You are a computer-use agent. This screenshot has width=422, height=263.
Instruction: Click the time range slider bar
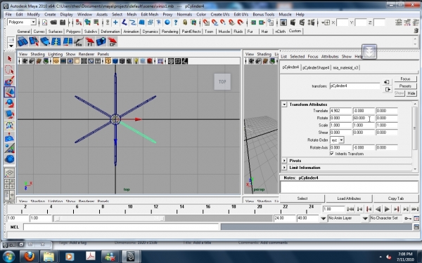coord(109,218)
